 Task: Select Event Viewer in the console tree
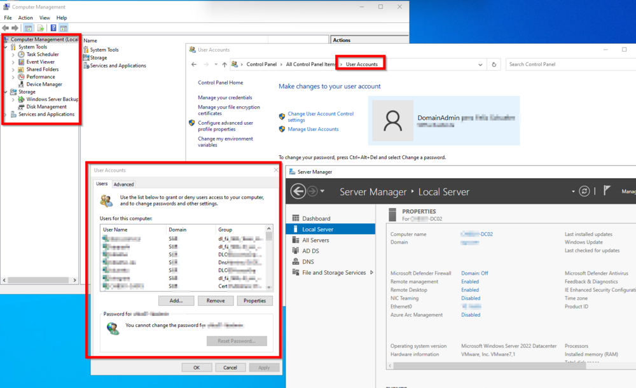coord(40,62)
